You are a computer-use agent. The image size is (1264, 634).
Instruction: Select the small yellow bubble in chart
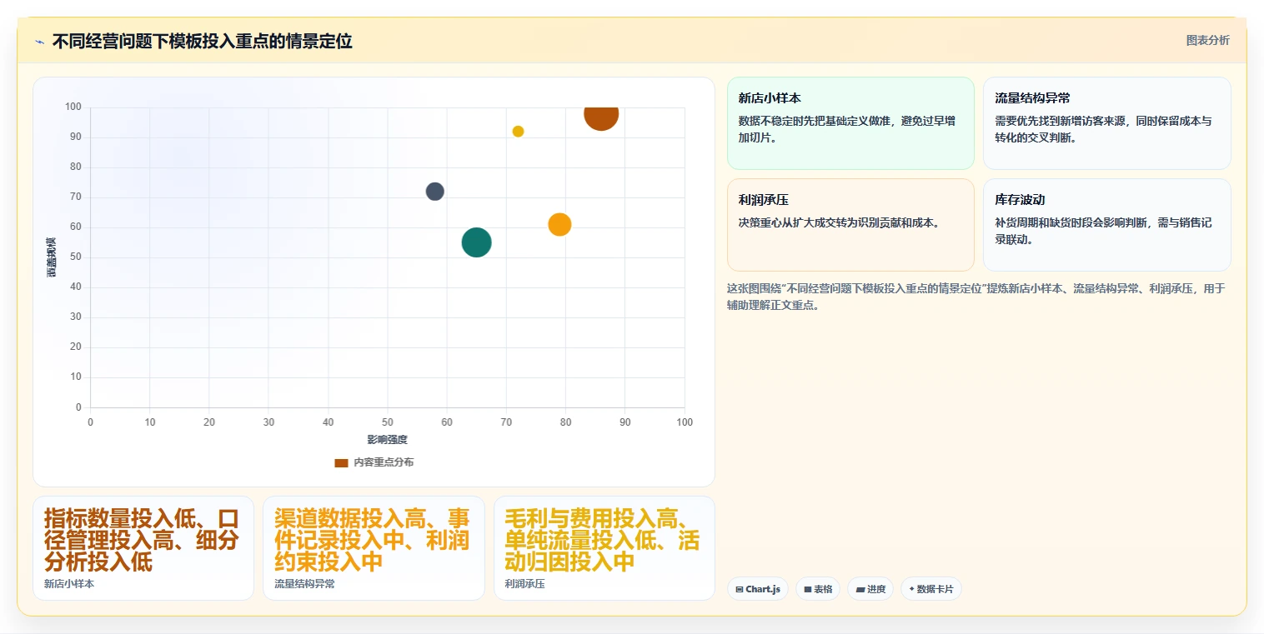point(518,132)
